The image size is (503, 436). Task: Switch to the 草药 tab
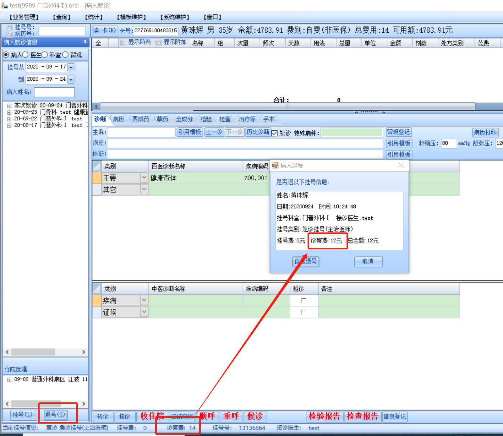[x=162, y=119]
